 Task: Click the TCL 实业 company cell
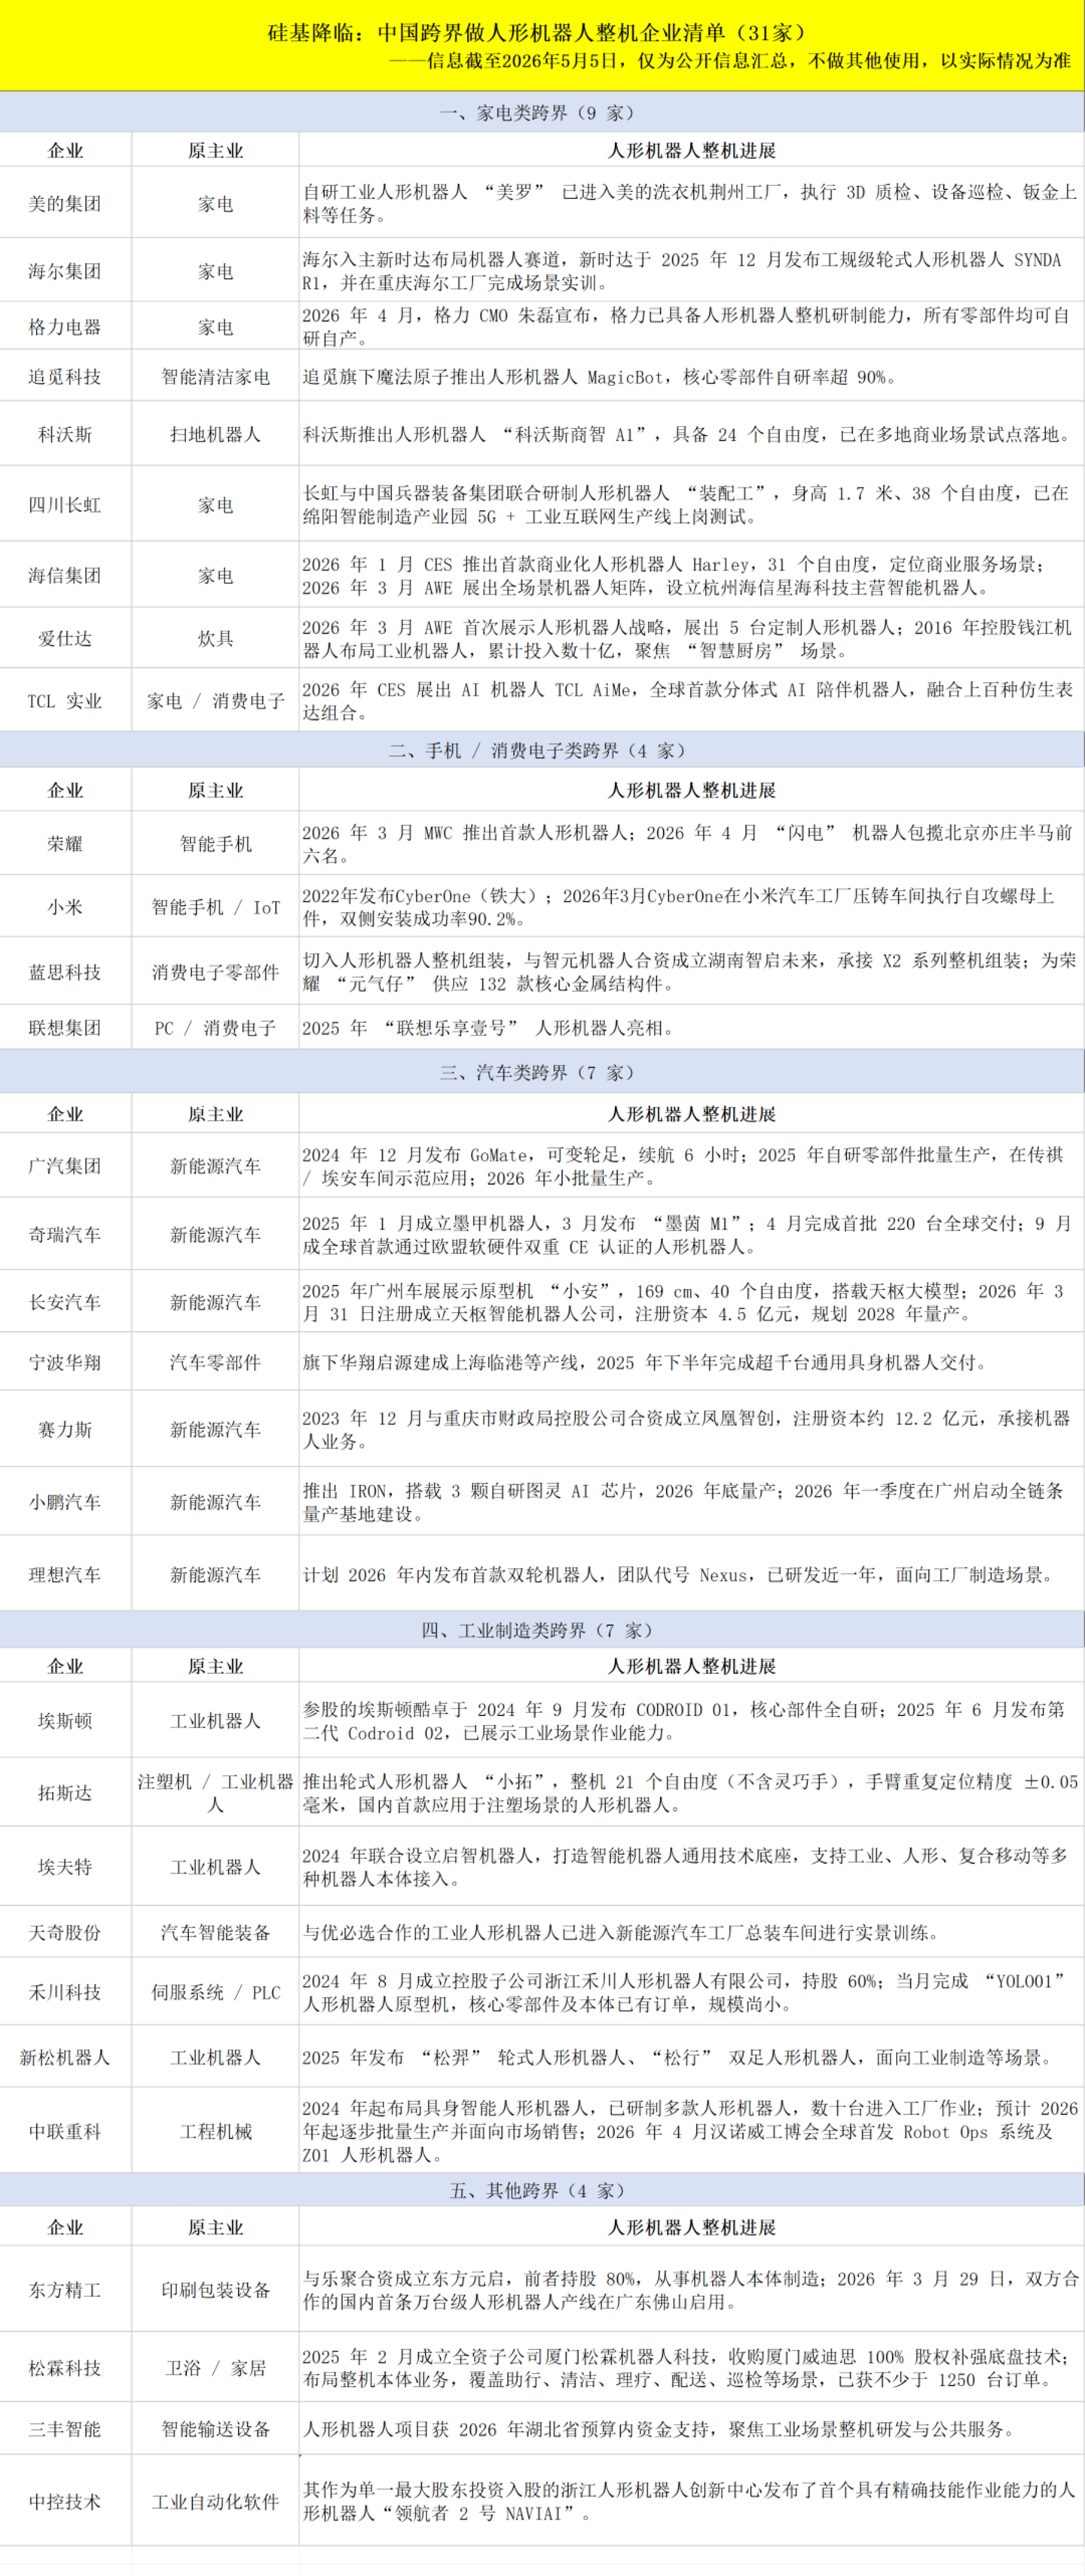(65, 701)
